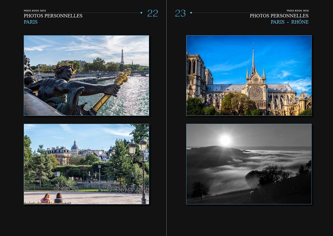This screenshot has width=333, height=236.
Task: Click page number 22
Action: (x=153, y=13)
